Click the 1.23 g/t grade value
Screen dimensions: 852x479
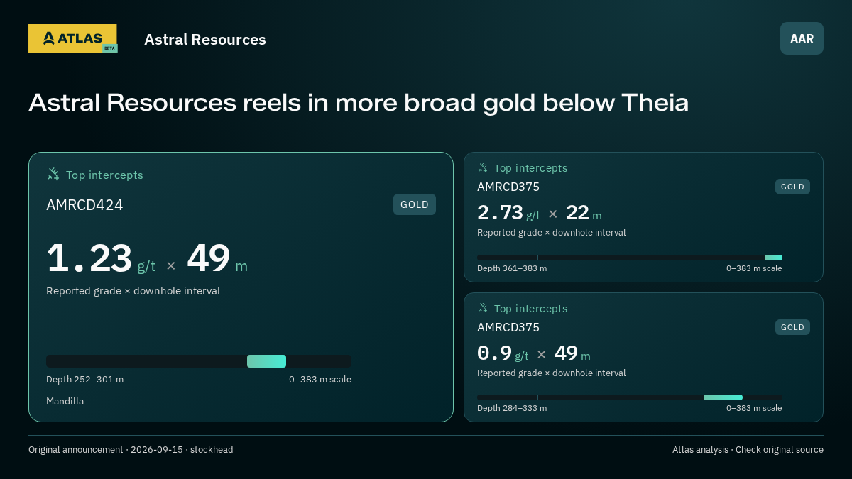[101, 259]
